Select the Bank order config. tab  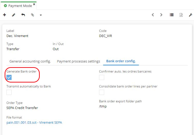121,61
